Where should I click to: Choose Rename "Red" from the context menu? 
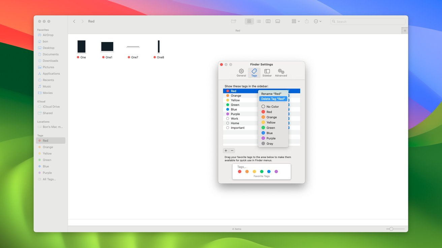click(273, 94)
